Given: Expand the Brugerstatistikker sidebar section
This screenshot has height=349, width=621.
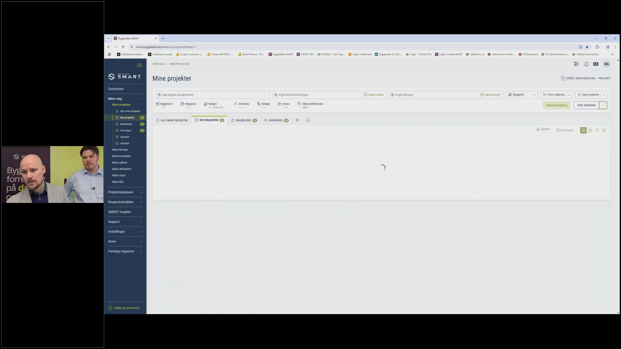Looking at the screenshot, I should point(125,202).
